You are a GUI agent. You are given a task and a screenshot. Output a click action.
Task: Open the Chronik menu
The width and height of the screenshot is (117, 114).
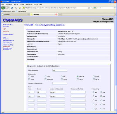(22, 4)
